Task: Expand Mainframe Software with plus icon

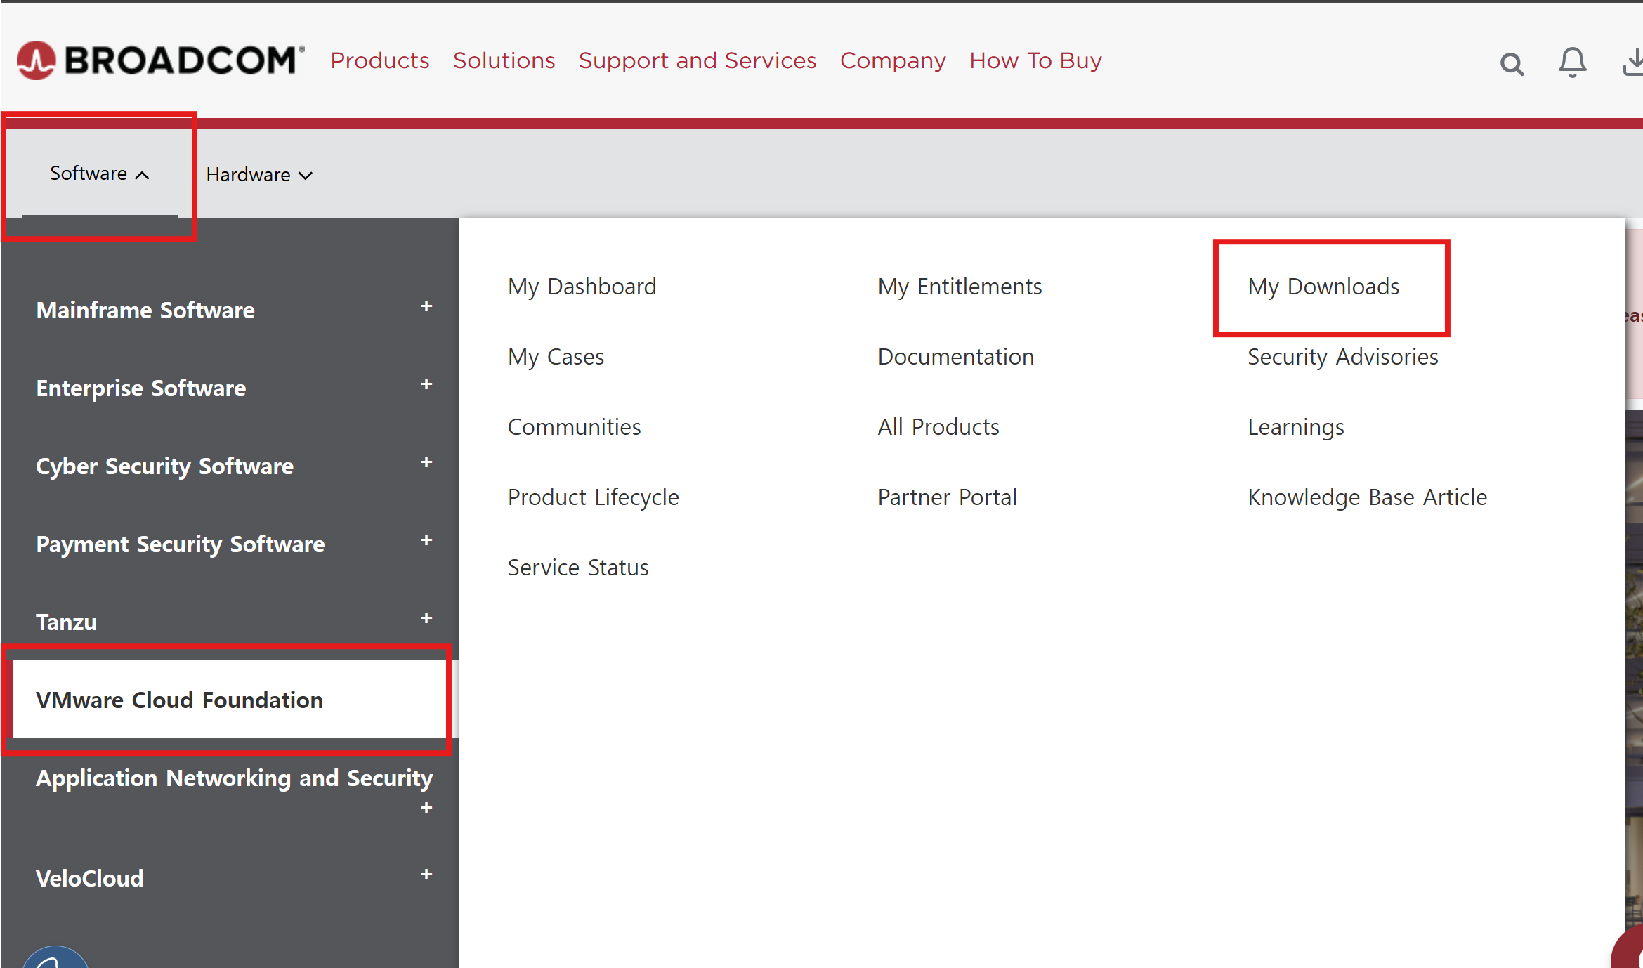Action: pos(426,306)
